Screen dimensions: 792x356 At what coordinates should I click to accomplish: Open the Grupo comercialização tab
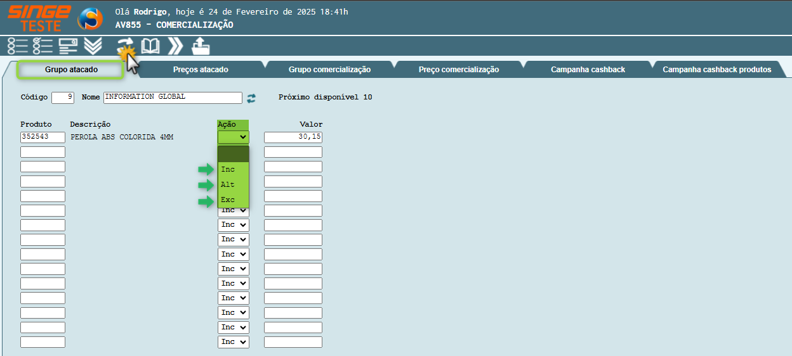click(x=329, y=70)
